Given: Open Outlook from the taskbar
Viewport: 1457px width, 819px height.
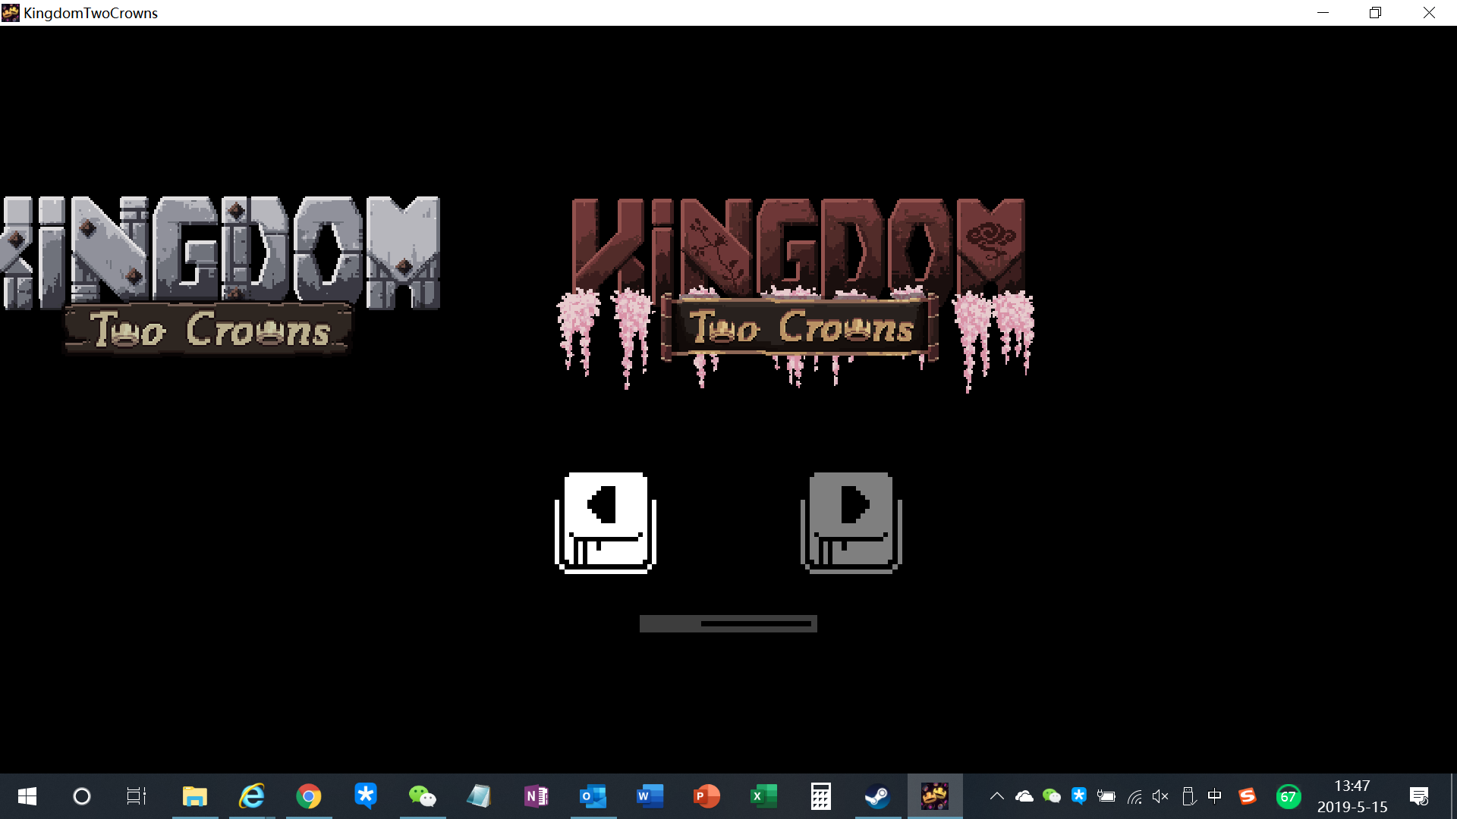Looking at the screenshot, I should 593,796.
